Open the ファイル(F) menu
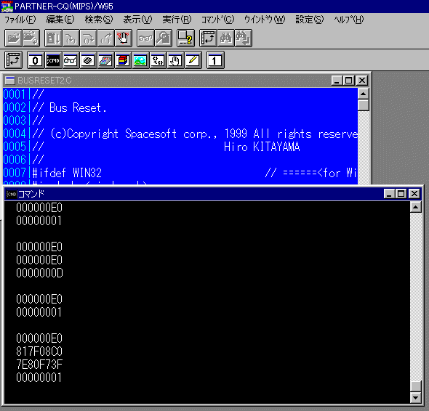429x411 pixels. click(20, 20)
